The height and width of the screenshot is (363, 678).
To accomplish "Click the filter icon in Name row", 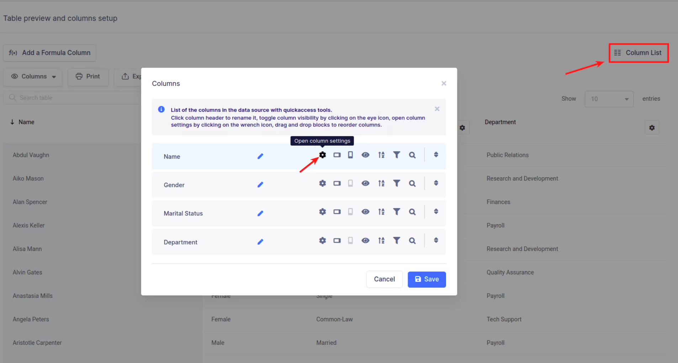I will 396,155.
